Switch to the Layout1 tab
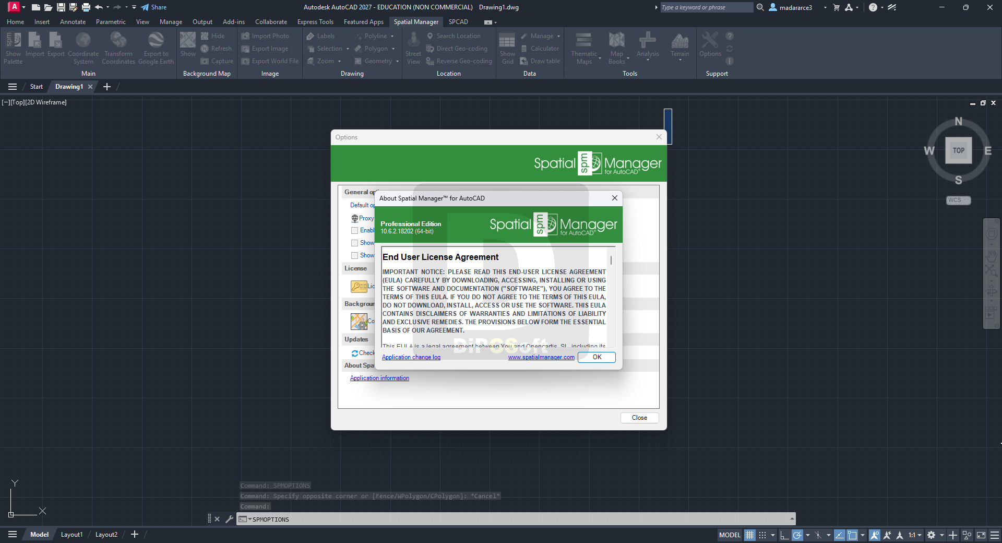1002x543 pixels. tap(71, 535)
